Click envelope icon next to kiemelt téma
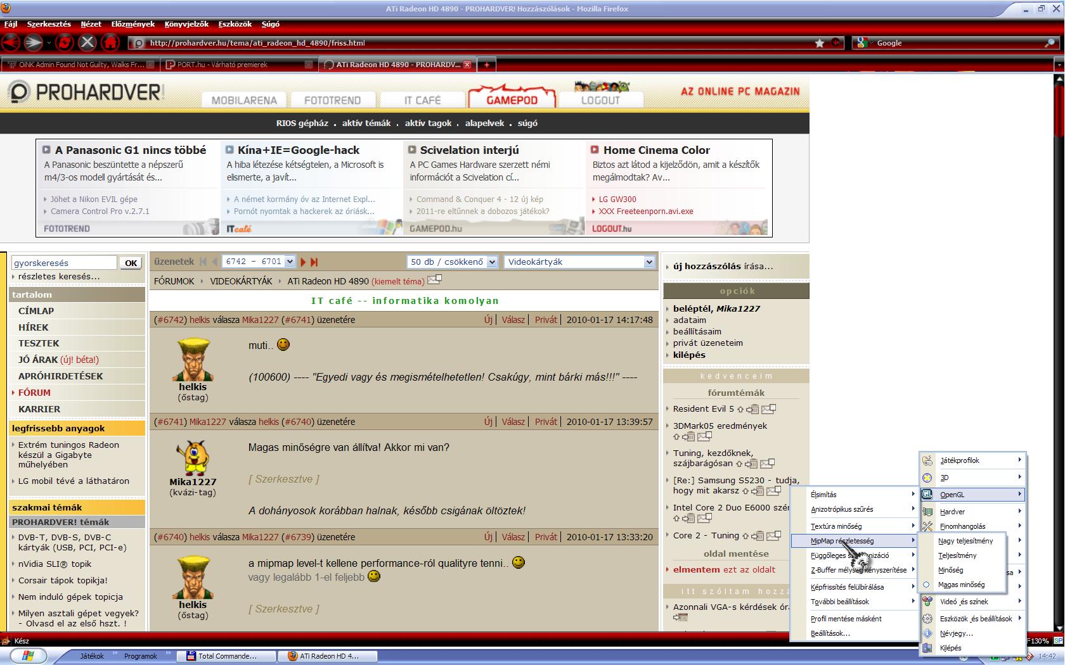1065x665 pixels. coord(434,279)
